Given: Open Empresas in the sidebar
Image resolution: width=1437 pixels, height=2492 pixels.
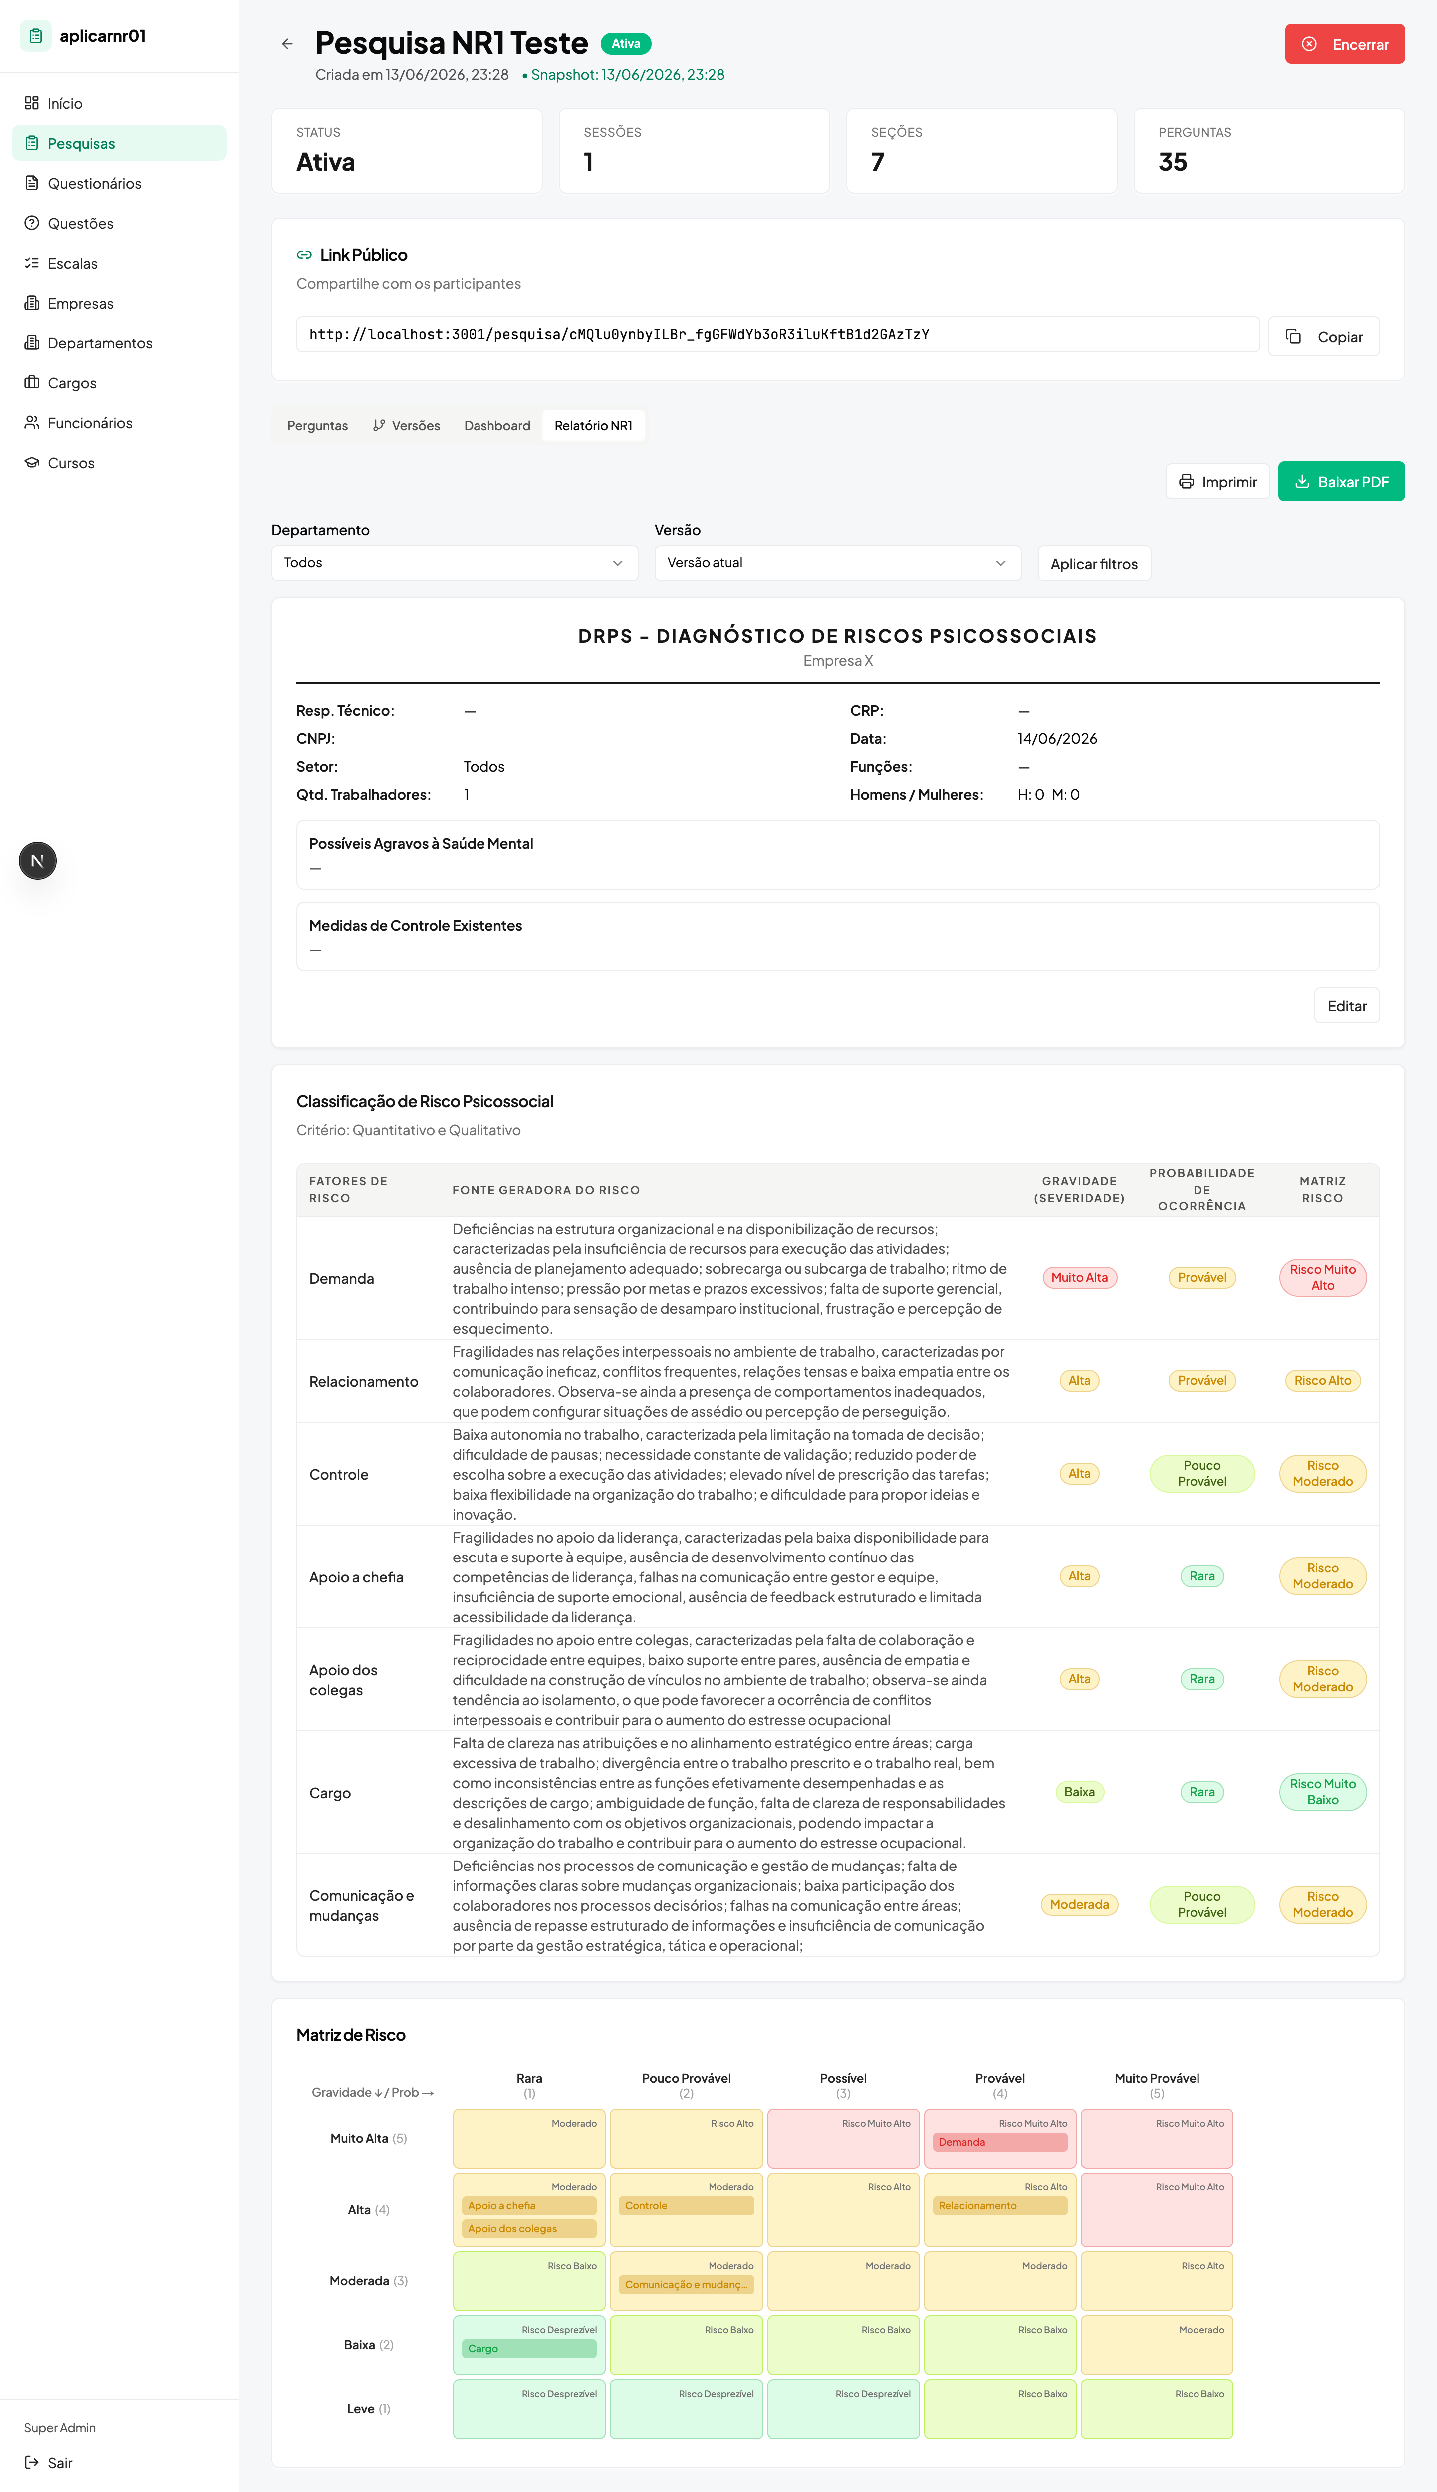Looking at the screenshot, I should tap(119, 303).
